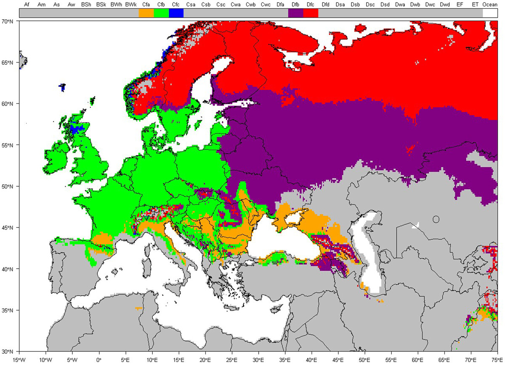505x365 pixels.
Task: Click the 30°E longitude axis label
Action: (x=258, y=360)
